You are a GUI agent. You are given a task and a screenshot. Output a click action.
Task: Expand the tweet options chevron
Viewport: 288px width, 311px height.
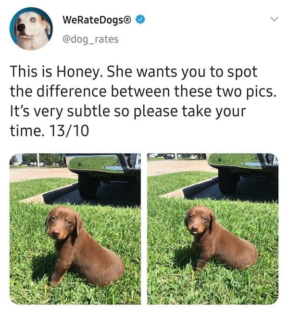tap(275, 19)
